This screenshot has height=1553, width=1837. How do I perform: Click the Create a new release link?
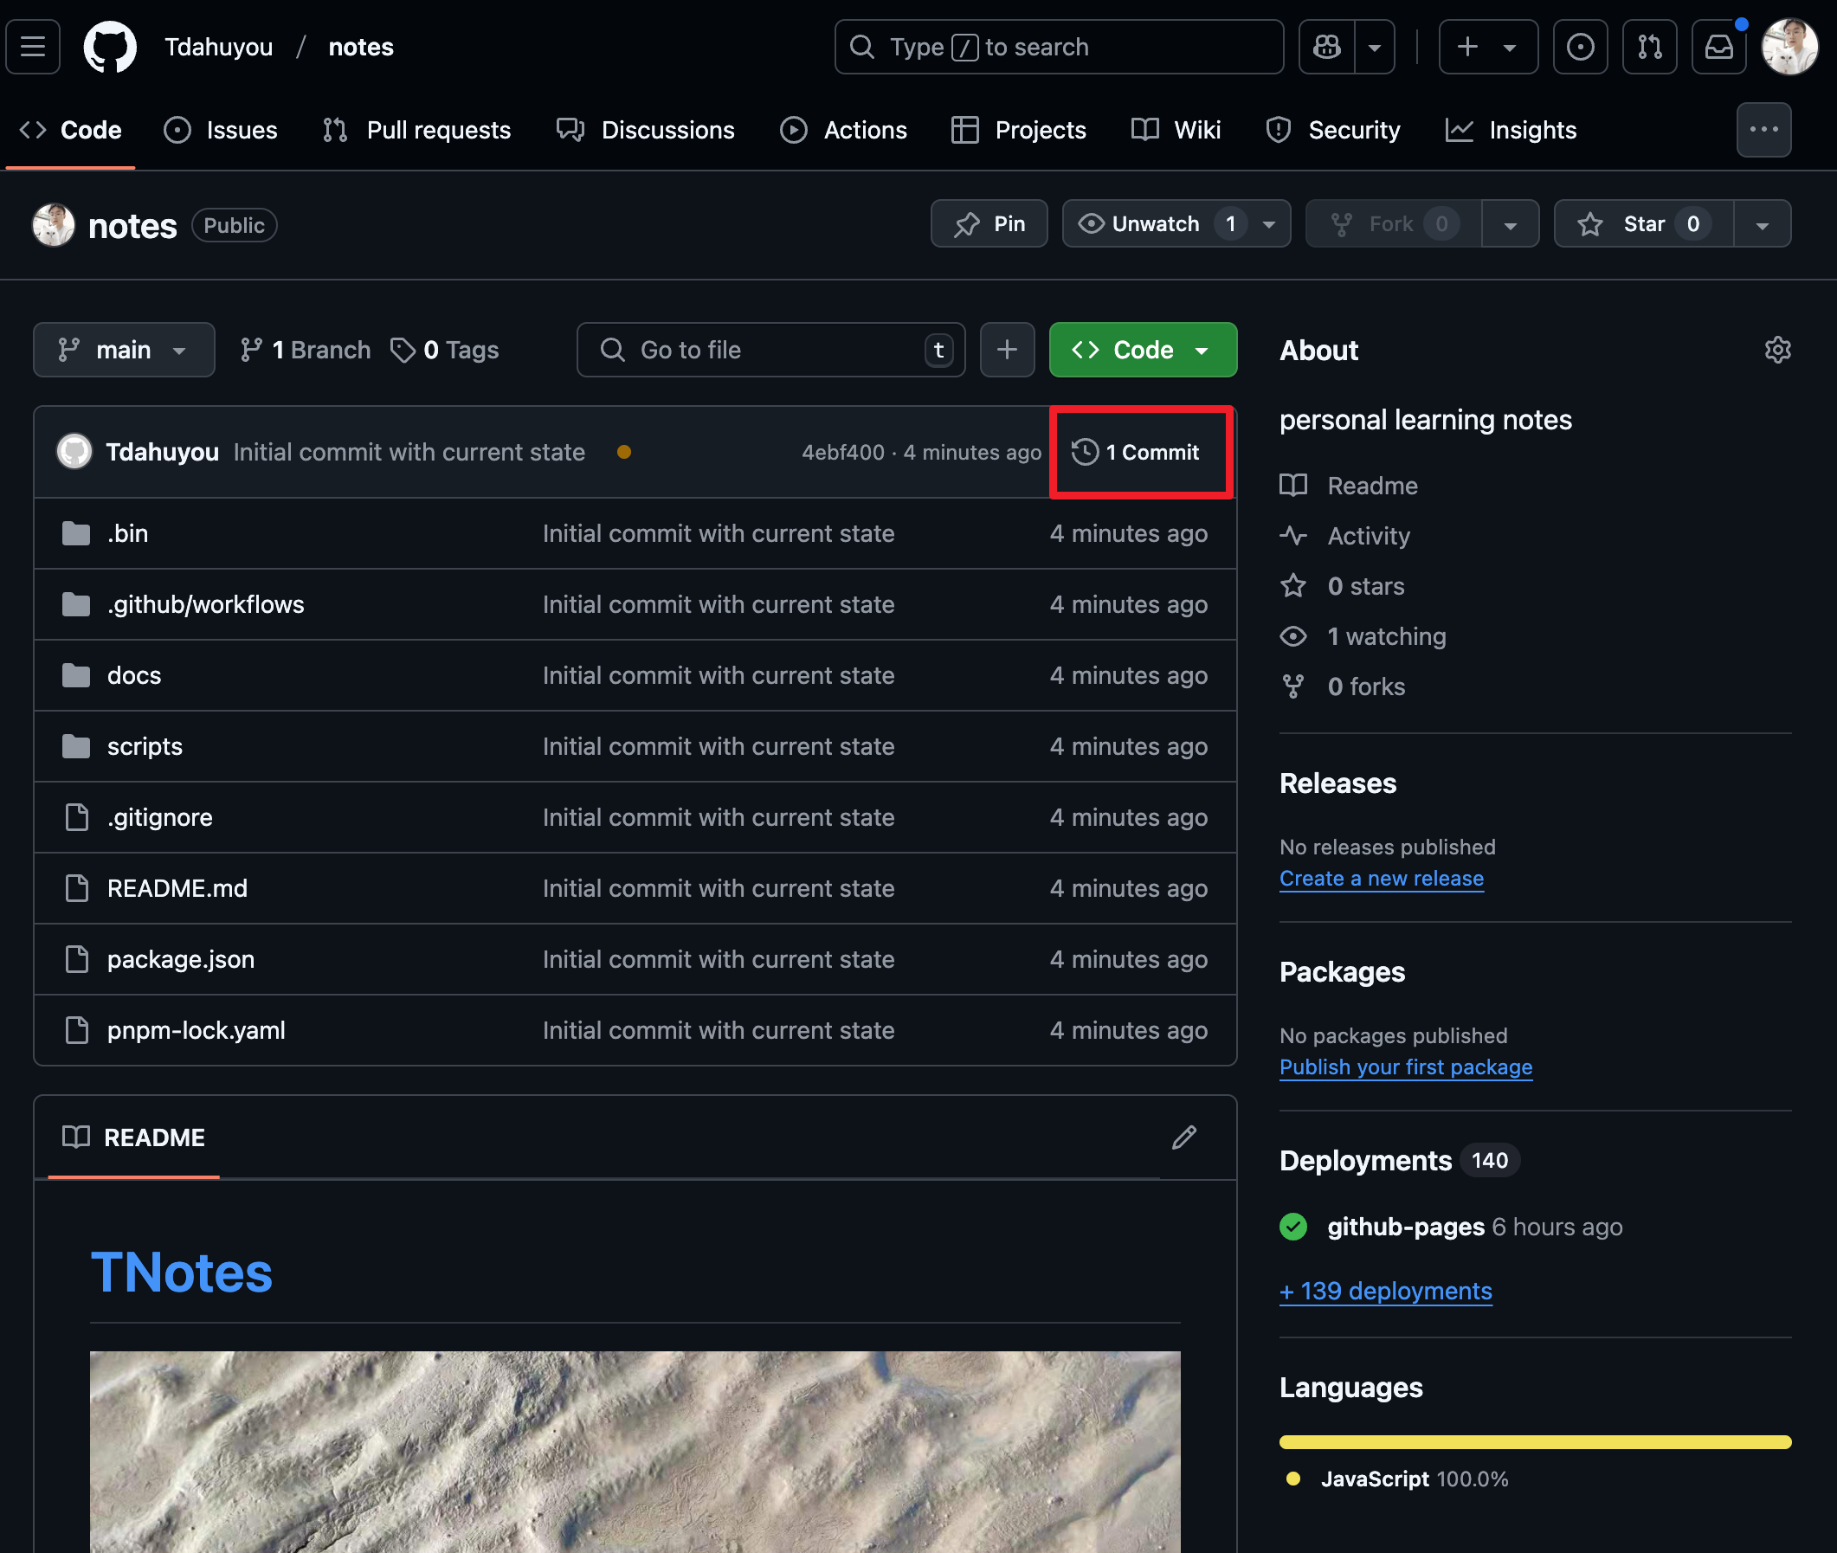coord(1381,878)
